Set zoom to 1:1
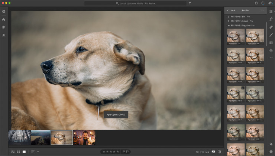Screen dimensions: 275x156 [207, 152]
